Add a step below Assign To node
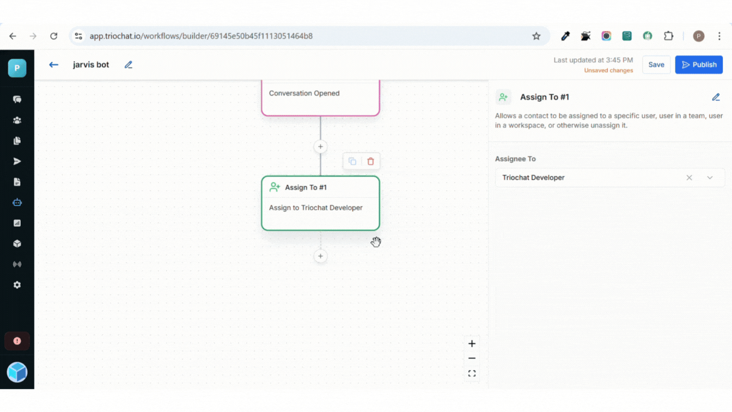 (x=320, y=256)
